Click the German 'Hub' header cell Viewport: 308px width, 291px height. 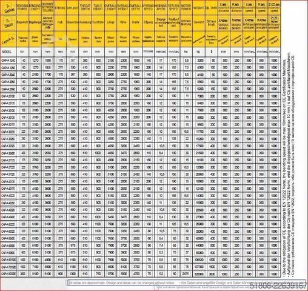pos(60,22)
